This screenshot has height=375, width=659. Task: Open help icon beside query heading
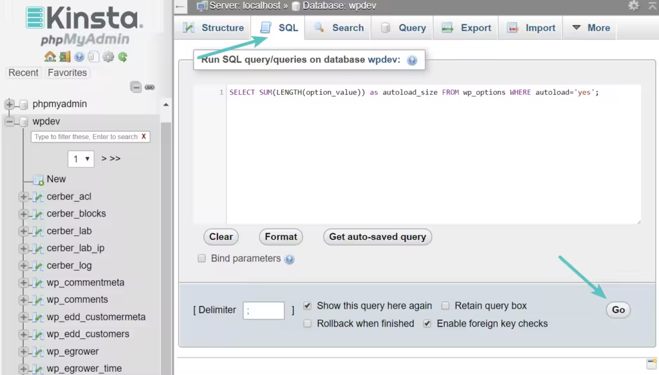point(413,60)
